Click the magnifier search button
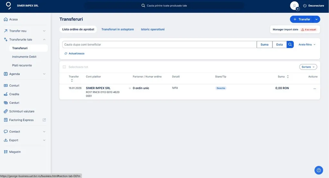This screenshot has height=178, width=329. tap(290, 45)
